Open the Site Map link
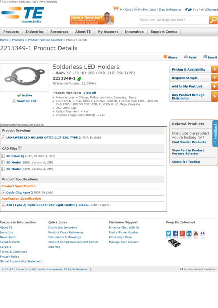The image size is (218, 308). [54, 247]
